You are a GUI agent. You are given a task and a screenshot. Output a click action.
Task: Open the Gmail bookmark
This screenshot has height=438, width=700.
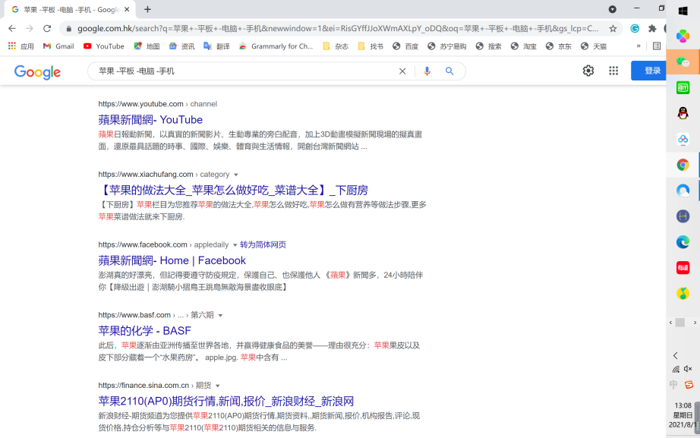pyautogui.click(x=58, y=46)
